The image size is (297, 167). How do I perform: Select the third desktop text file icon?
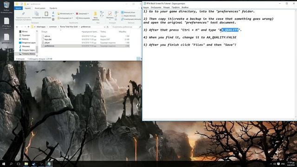point(6,39)
